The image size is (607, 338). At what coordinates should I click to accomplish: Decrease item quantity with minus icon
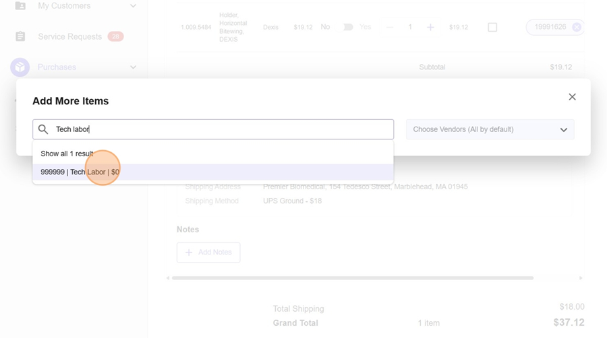click(390, 28)
